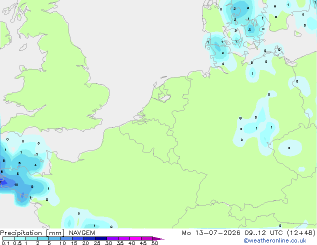Click the legend label '15'
317x245 pixels.
pos(74,243)
